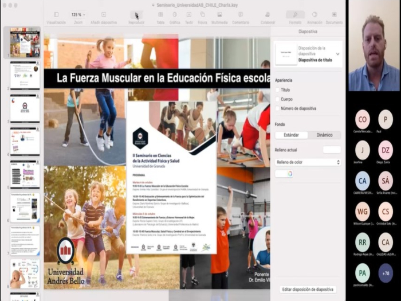This screenshot has height=301, width=401.
Task: Open the Visualización view menu icon
Action: click(x=56, y=14)
